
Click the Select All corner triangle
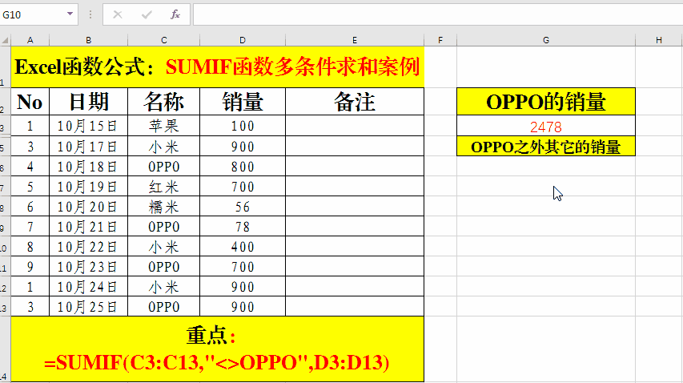(x=6, y=41)
